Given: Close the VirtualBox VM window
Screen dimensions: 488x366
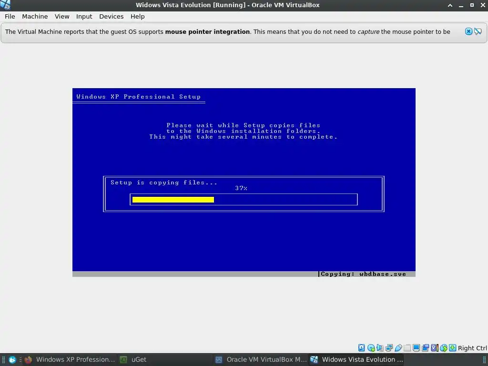Looking at the screenshot, I should point(483,5).
